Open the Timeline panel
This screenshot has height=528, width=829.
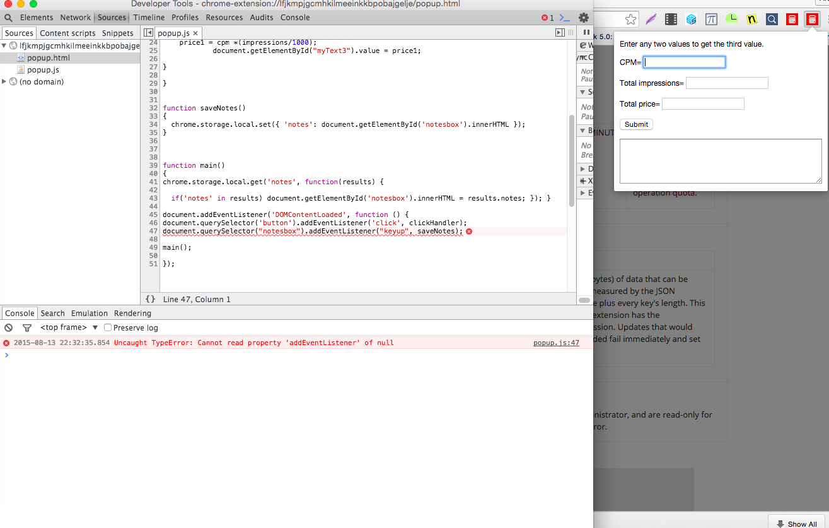[x=149, y=18]
